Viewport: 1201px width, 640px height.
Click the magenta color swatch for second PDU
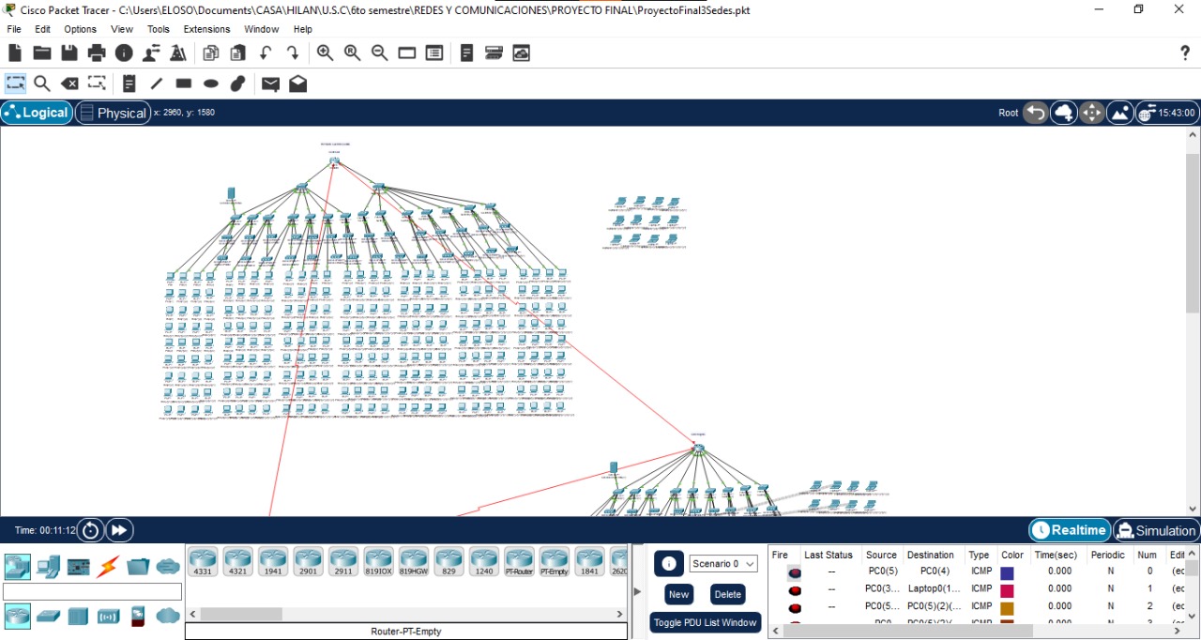coord(1007,589)
